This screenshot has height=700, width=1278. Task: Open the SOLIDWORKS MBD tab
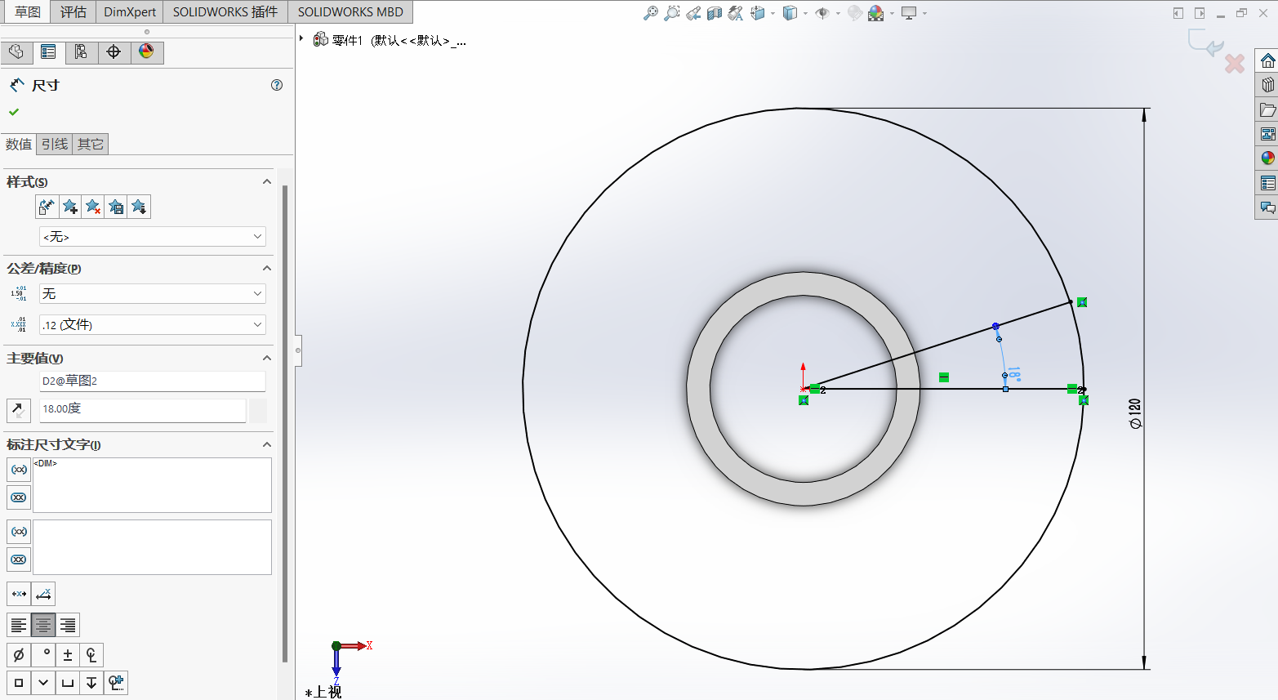pyautogui.click(x=350, y=12)
